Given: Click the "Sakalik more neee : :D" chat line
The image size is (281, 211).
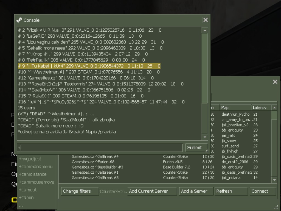Looking at the screenshot, I should pyautogui.click(x=50, y=126).
